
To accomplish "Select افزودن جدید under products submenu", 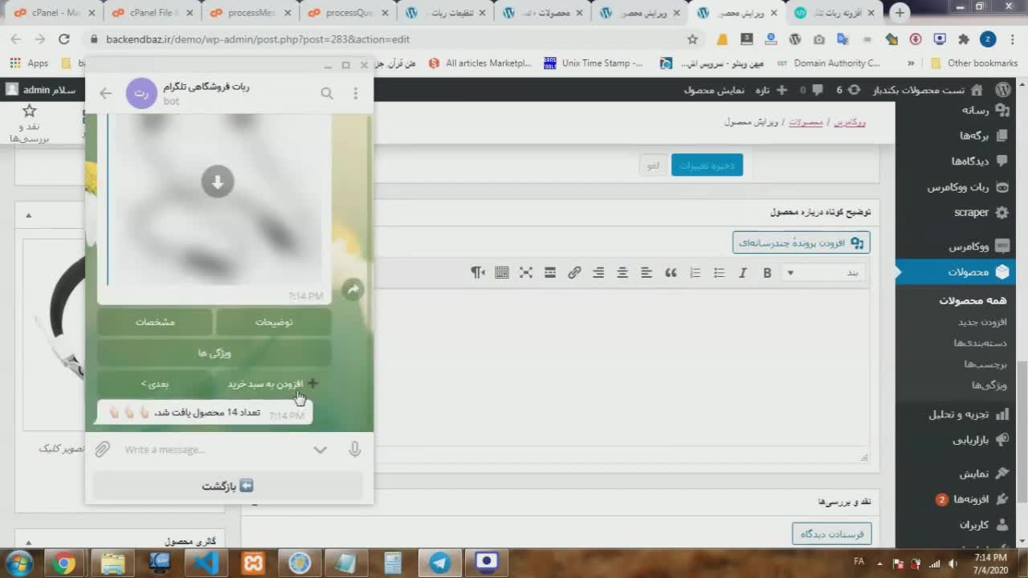I will click(981, 322).
